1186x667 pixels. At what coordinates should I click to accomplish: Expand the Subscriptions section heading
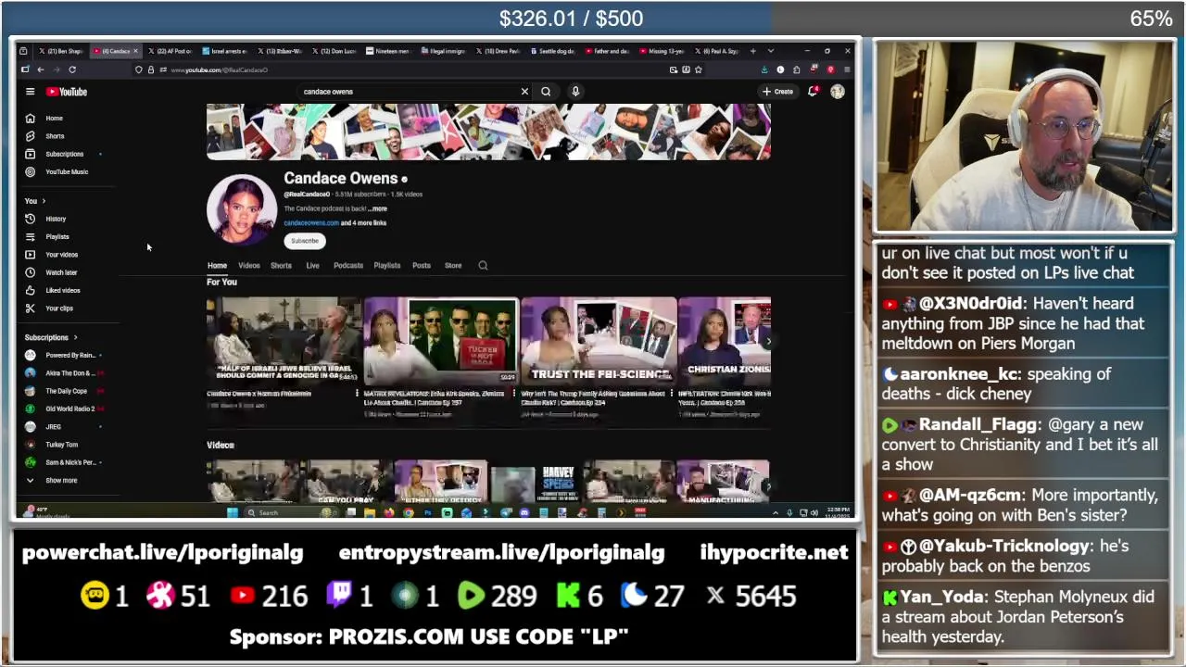tap(51, 338)
